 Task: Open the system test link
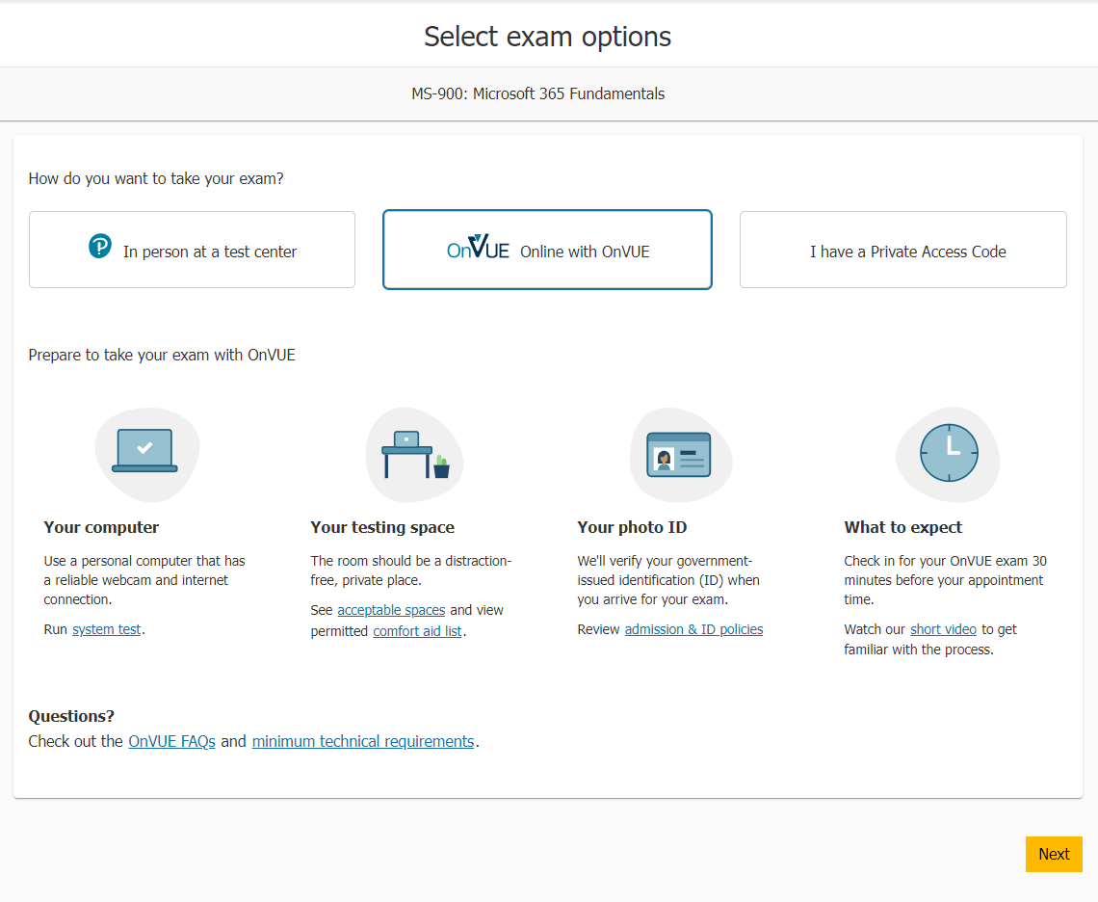coord(107,629)
